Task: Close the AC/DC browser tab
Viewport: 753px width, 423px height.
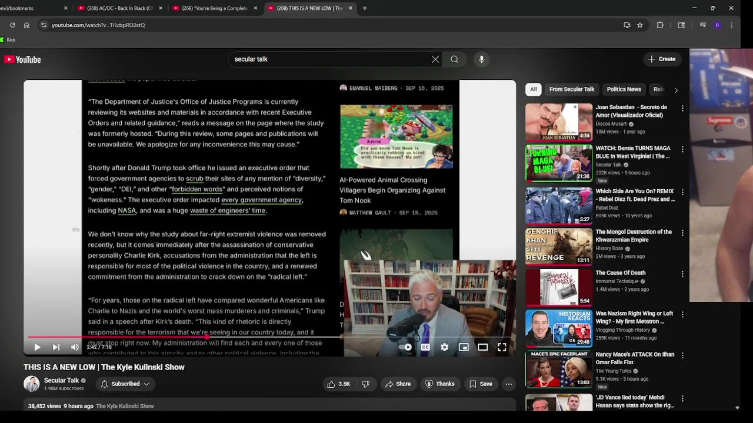Action: tap(161, 8)
